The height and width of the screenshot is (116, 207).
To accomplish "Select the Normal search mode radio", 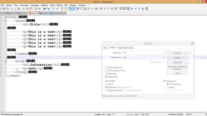I will [106, 84].
